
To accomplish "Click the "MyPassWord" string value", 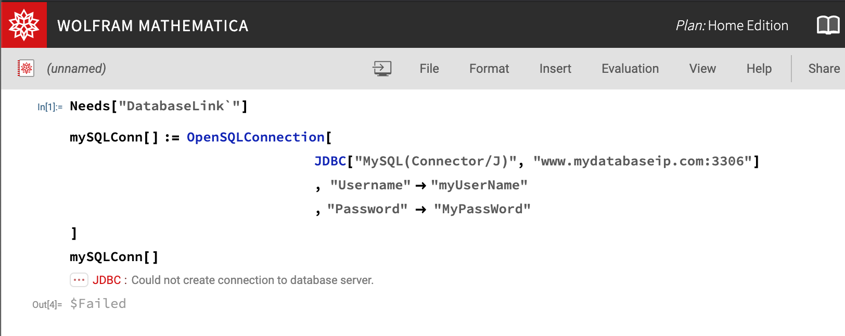I will coord(482,209).
